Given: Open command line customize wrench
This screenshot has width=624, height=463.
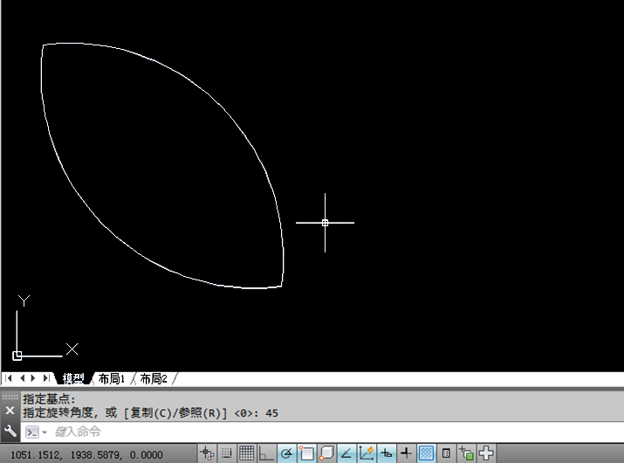Looking at the screenshot, I should [10, 431].
